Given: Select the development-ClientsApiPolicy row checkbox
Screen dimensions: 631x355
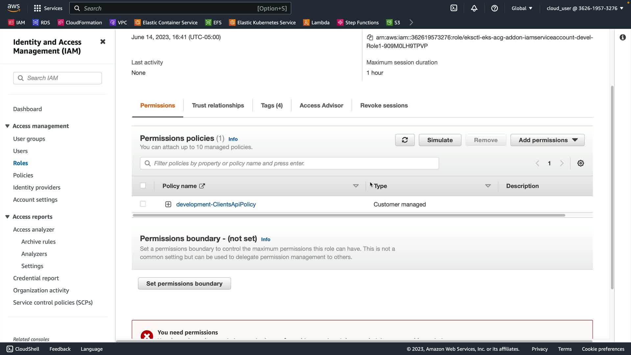Looking at the screenshot, I should pos(143,204).
